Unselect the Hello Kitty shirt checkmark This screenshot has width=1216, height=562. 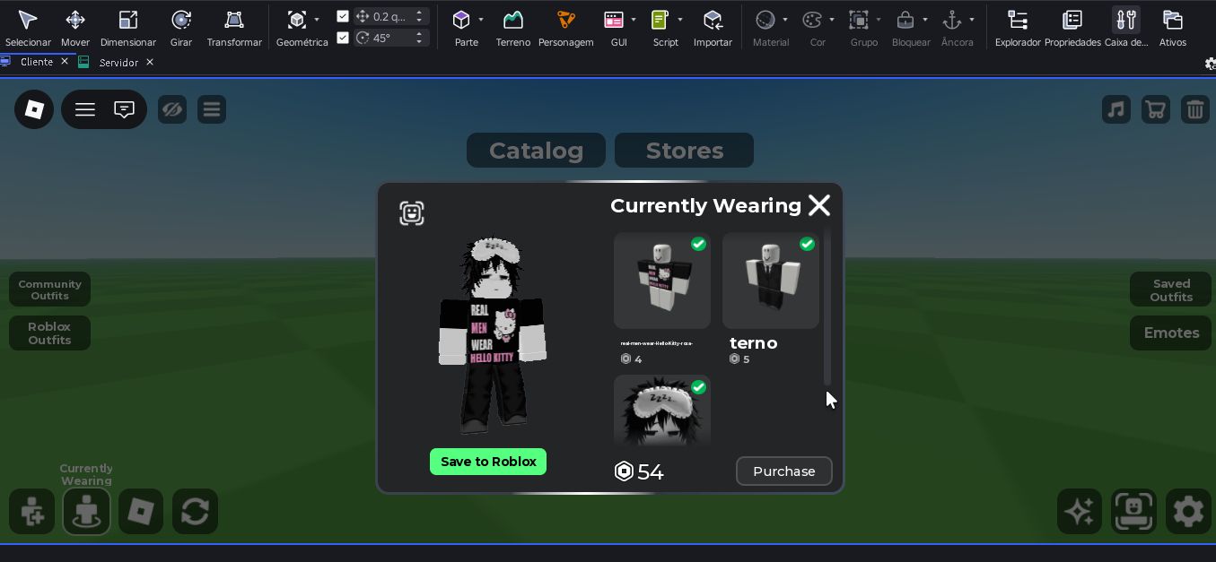click(x=698, y=244)
